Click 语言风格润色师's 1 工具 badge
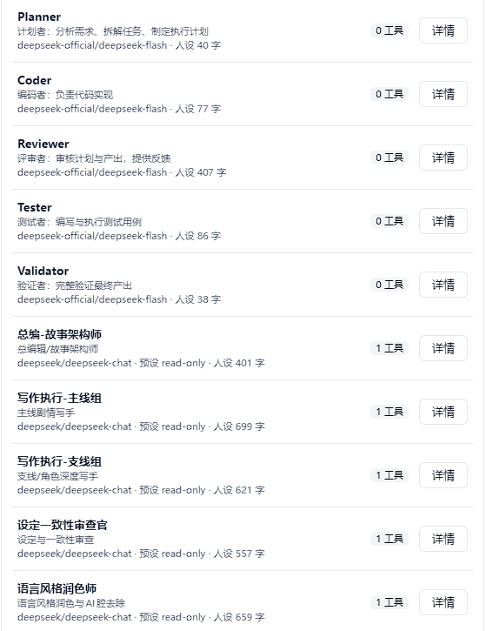 (x=389, y=602)
